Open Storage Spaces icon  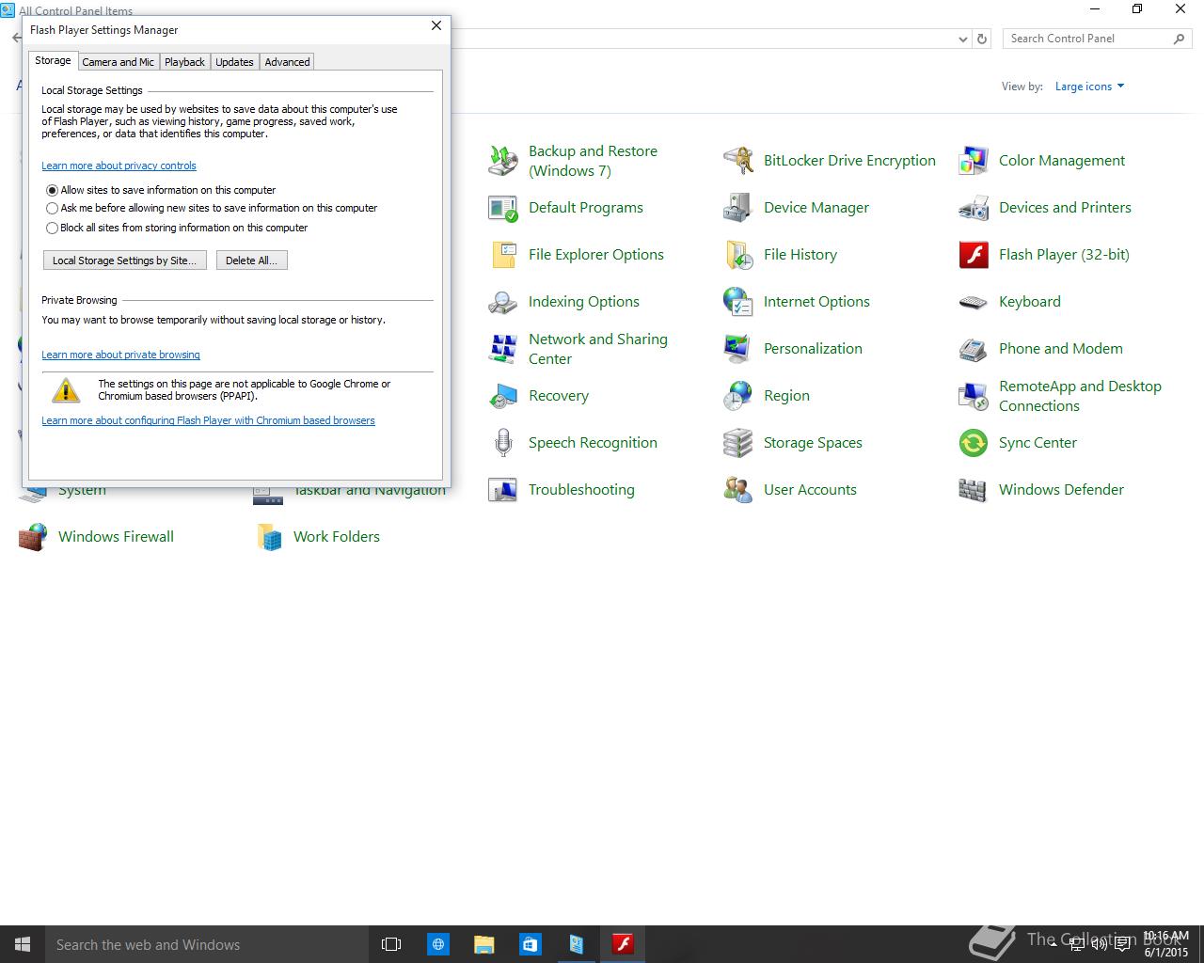738,443
